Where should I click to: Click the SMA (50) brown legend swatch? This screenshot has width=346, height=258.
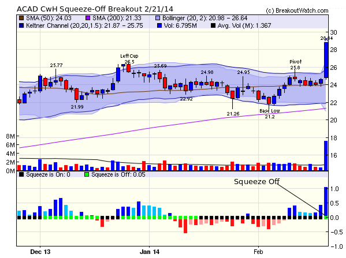click(x=21, y=18)
